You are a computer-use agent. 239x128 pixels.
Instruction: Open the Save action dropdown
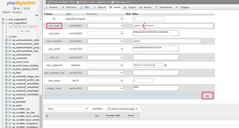pos(67,109)
